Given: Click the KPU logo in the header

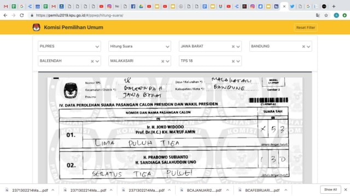Looking at the screenshot, I should tap(37, 27).
